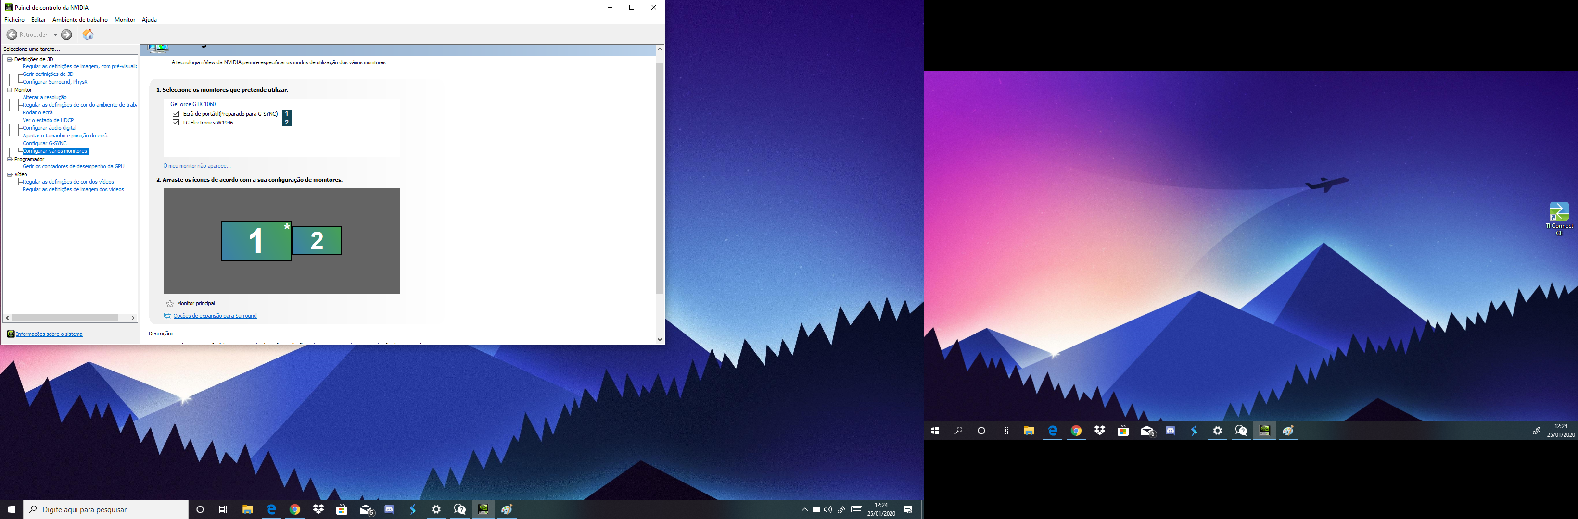This screenshot has width=1578, height=519.
Task: Open Dropbox icon on left taskbar
Action: click(318, 509)
